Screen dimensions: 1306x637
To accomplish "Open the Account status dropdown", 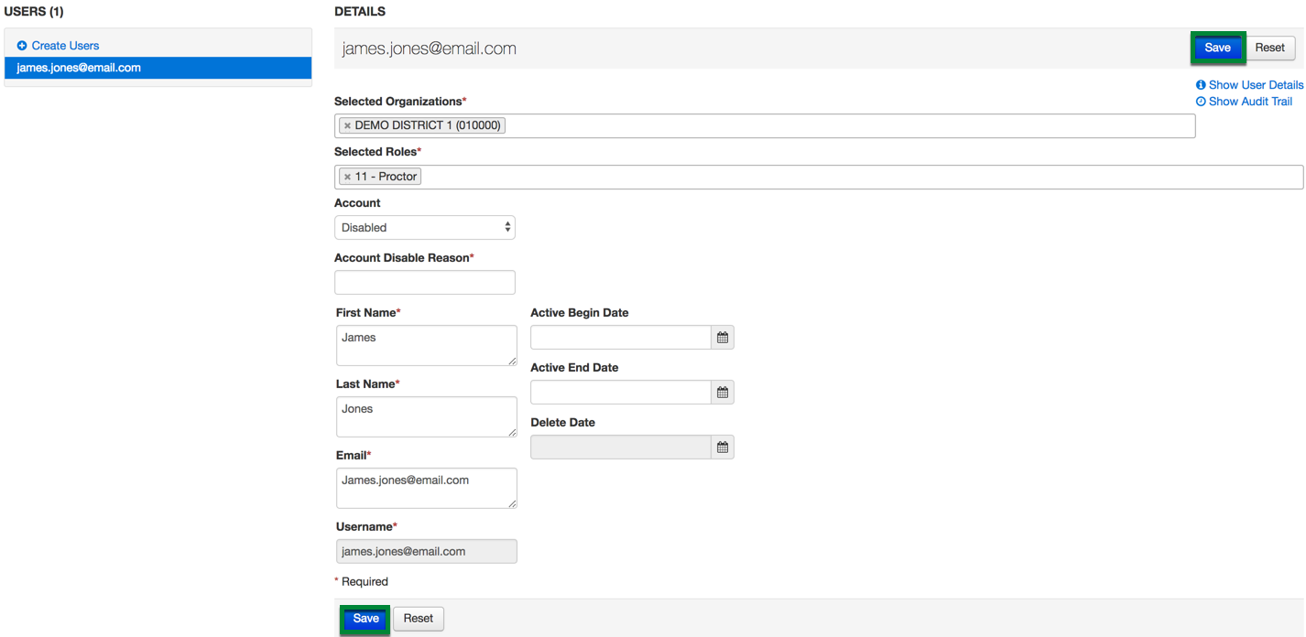I will [424, 227].
